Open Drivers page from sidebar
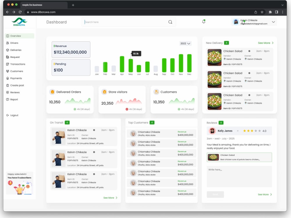The image size is (291, 218). click(14, 43)
